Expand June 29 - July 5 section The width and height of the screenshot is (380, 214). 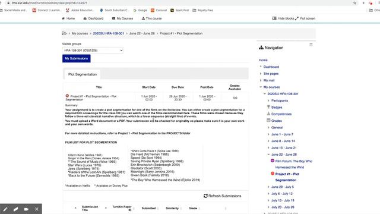(268, 187)
